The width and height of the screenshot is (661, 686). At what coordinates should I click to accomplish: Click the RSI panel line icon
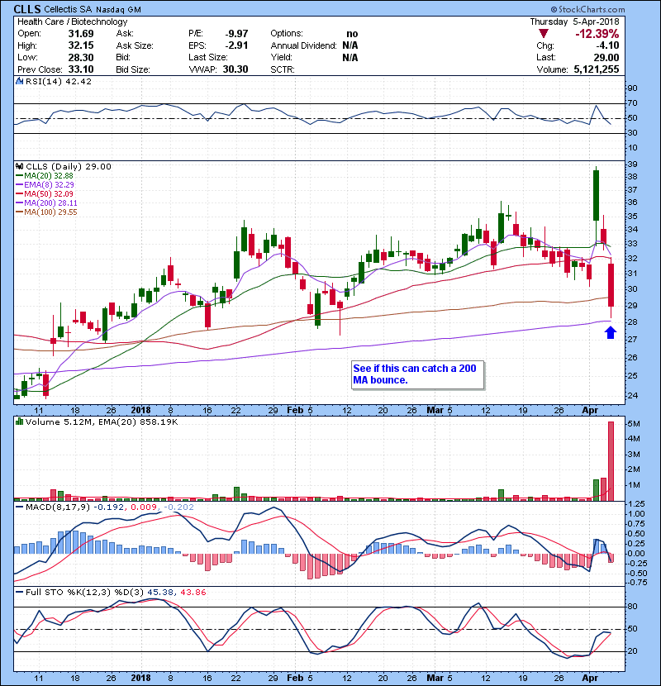click(x=19, y=81)
